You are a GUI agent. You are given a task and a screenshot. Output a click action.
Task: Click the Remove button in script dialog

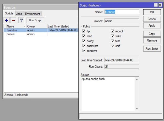coord(152,40)
